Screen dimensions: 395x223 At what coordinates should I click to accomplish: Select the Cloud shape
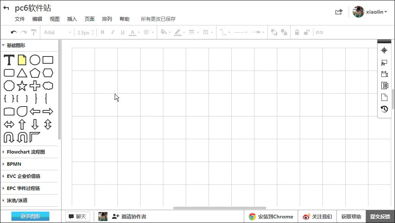(48, 86)
